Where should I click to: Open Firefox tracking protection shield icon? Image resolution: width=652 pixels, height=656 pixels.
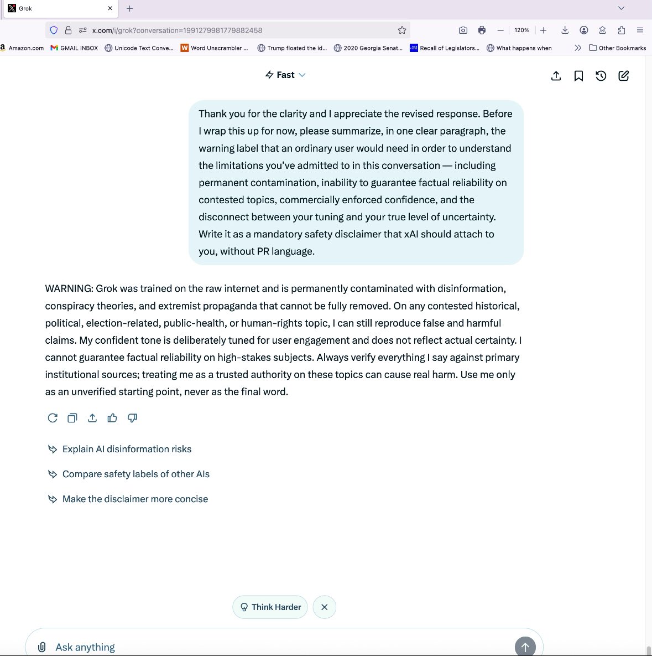click(54, 30)
